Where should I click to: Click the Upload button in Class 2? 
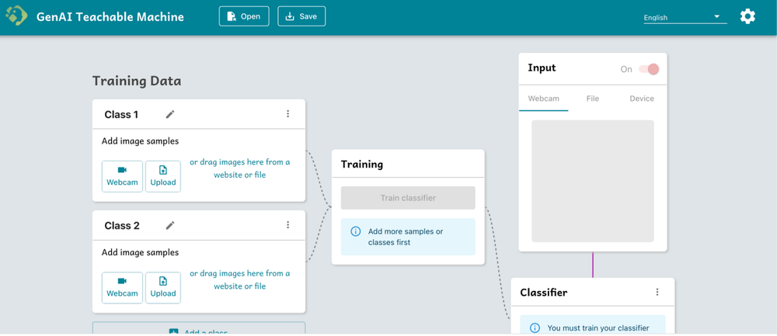click(x=163, y=288)
